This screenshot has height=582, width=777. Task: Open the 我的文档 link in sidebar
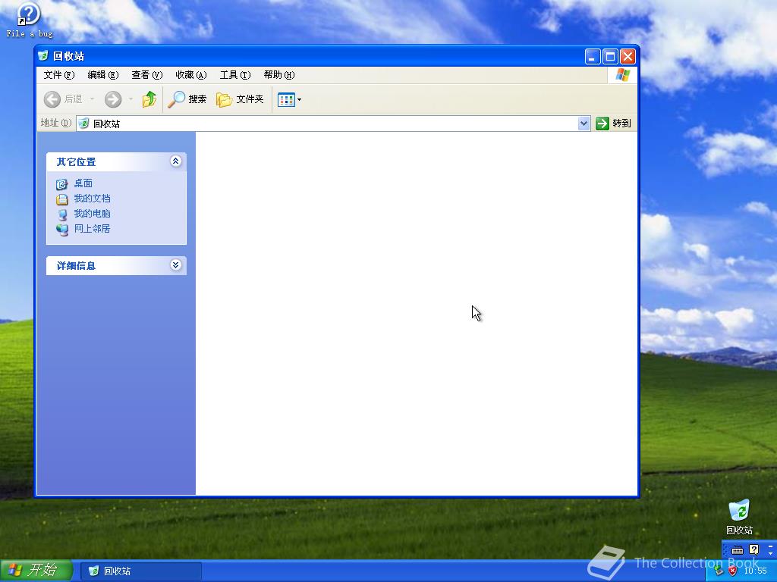pyautogui.click(x=92, y=199)
